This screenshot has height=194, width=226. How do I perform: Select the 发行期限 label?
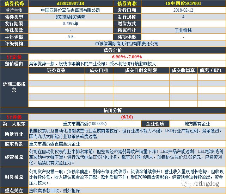(14, 24)
